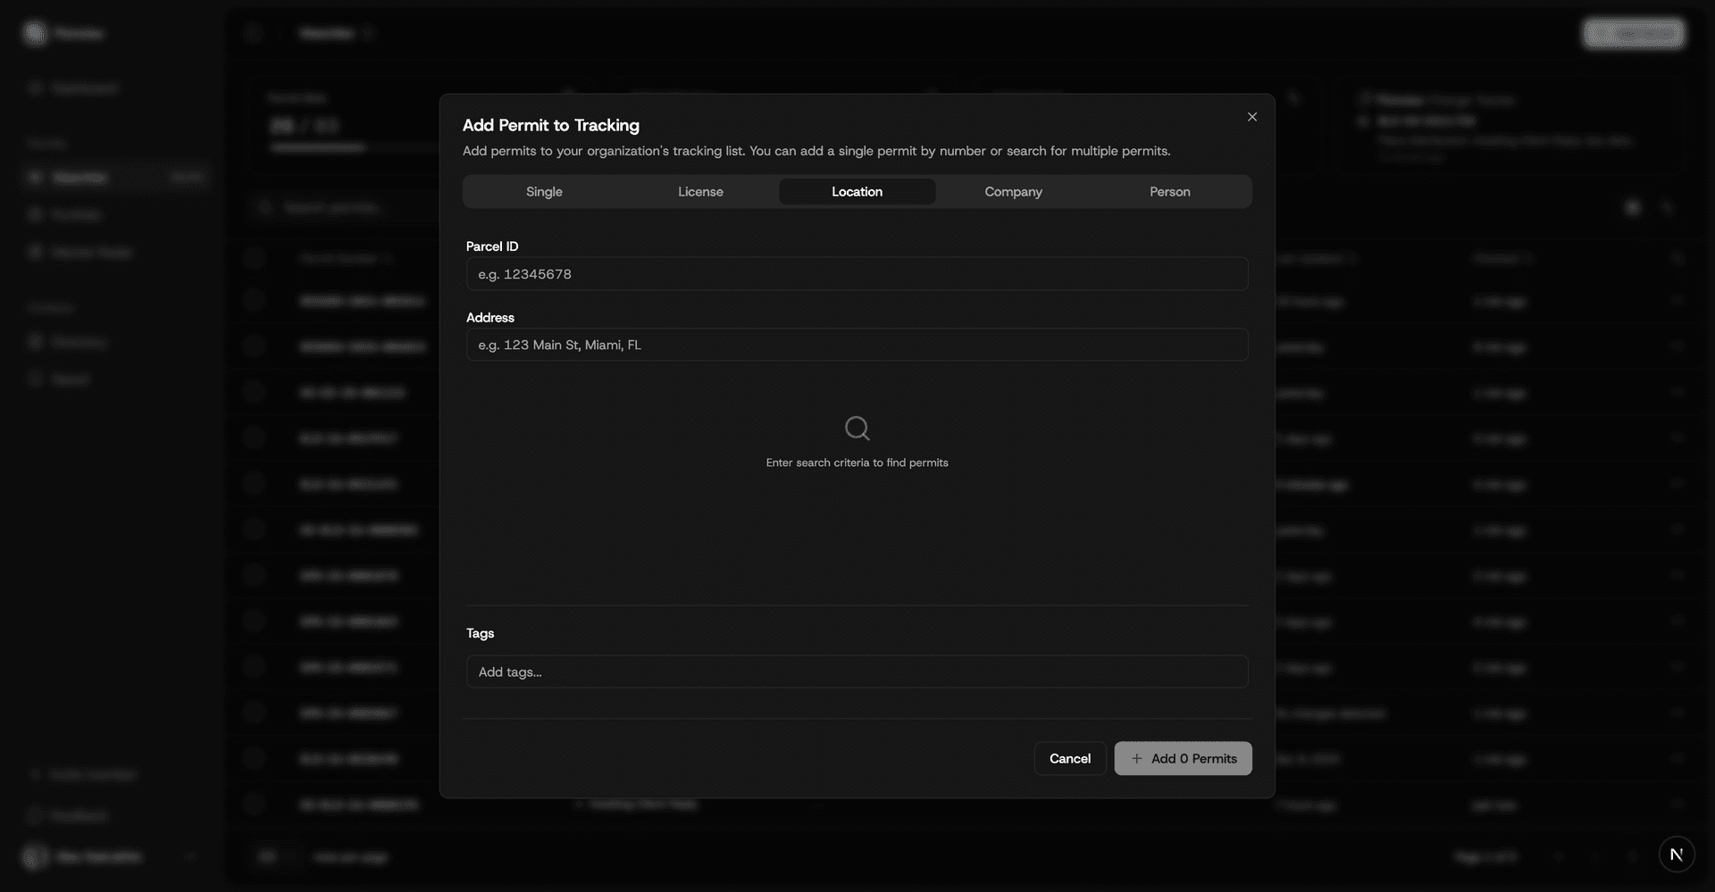1715x892 pixels.
Task: Toggle the select-all checkbox in the table header
Action: pyautogui.click(x=255, y=258)
